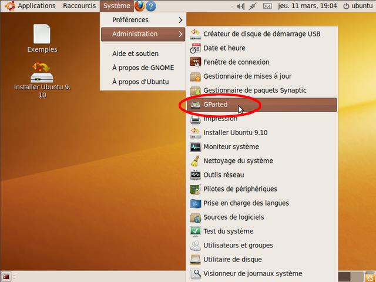
Task: Open Utilisateurs et groupes
Action: pyautogui.click(x=262, y=246)
